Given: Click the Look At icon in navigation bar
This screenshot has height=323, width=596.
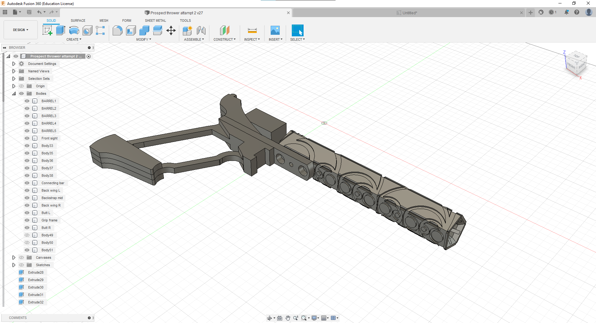Looking at the screenshot, I should pyautogui.click(x=279, y=318).
